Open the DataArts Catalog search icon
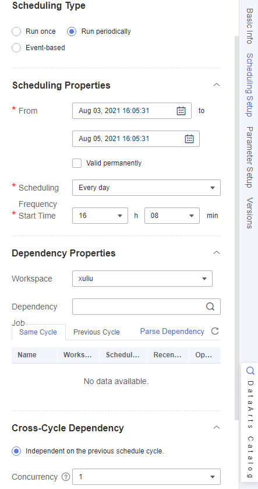Image resolution: width=258 pixels, height=489 pixels. (250, 371)
